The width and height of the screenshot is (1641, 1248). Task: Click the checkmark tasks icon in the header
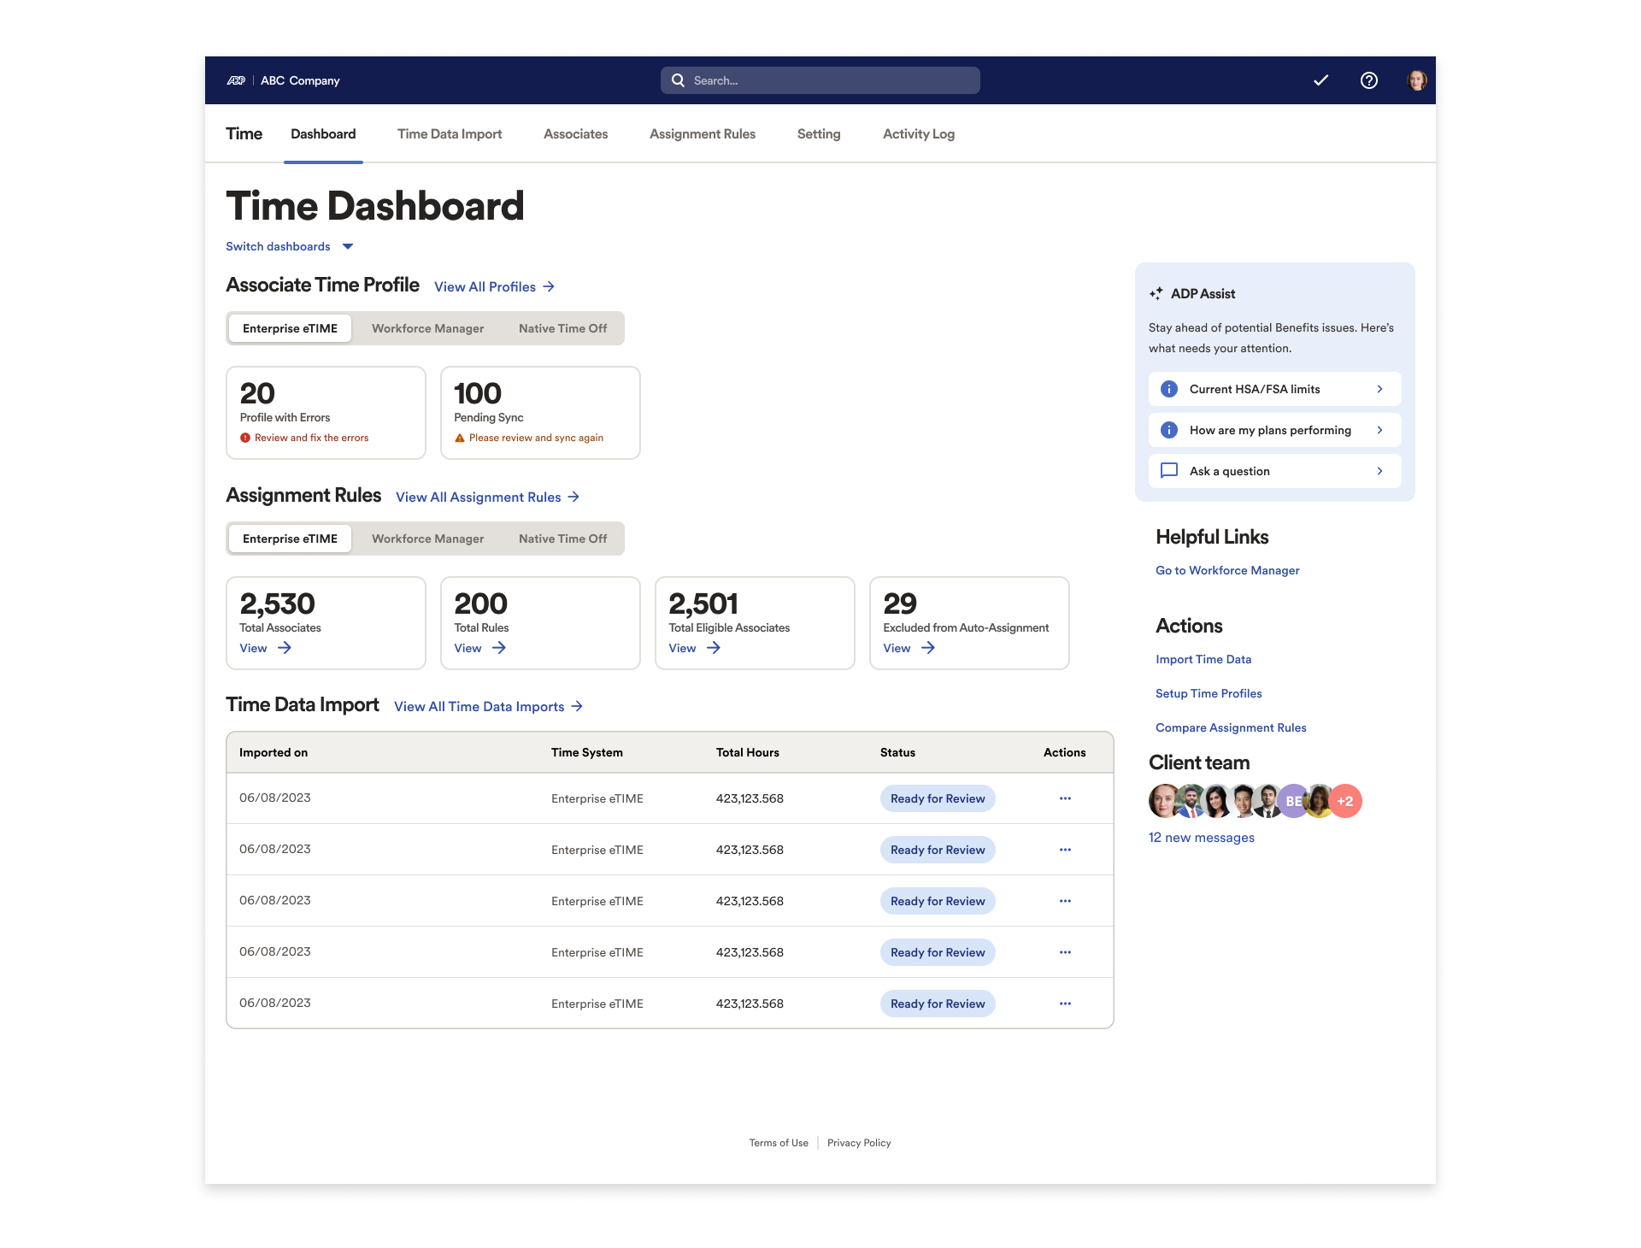coord(1320,79)
